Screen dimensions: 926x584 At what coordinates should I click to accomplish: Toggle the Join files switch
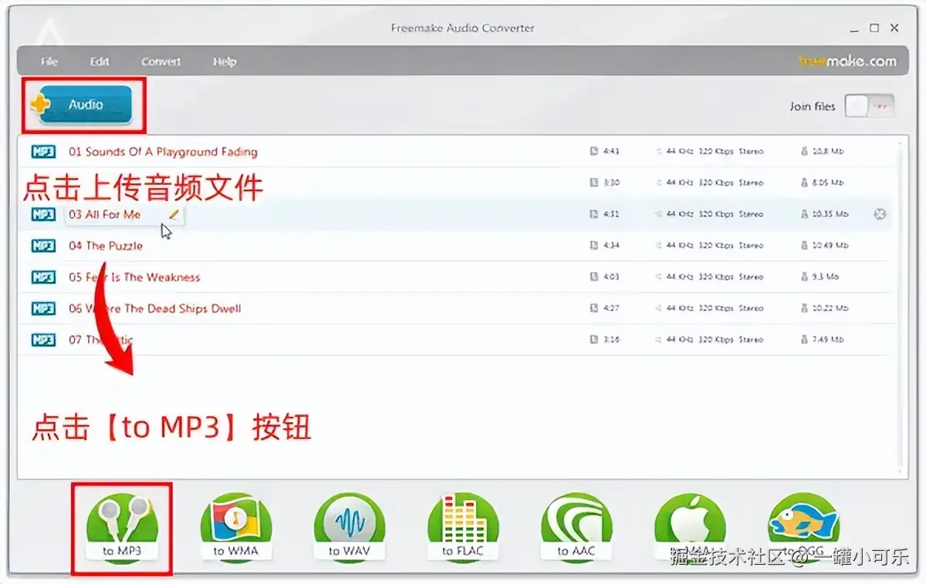870,106
